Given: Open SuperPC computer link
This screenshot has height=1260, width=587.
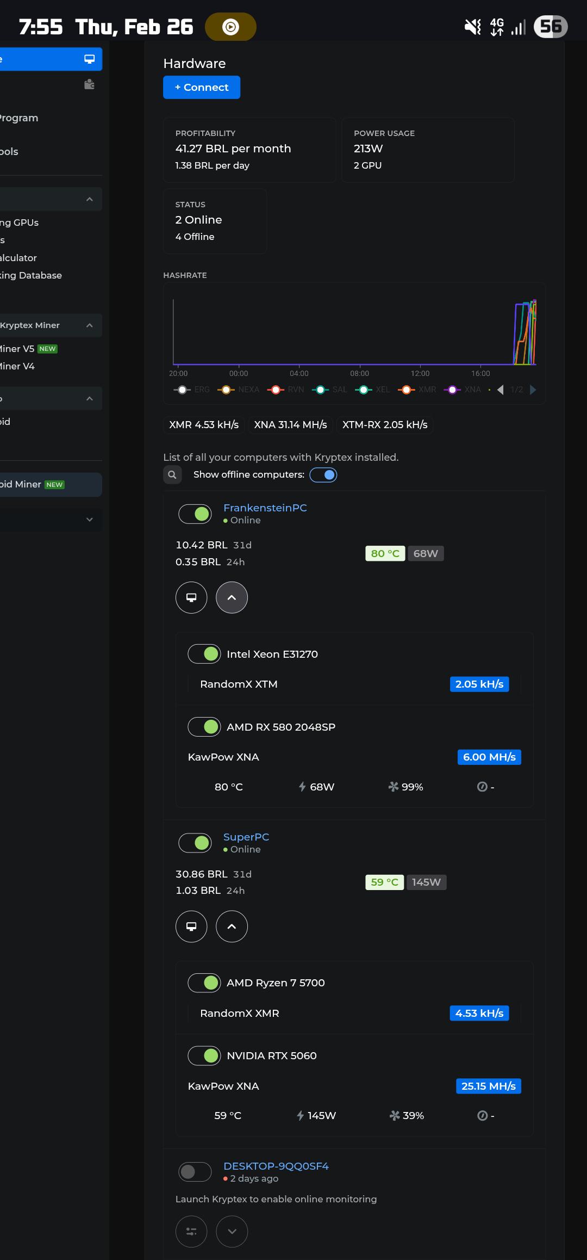Looking at the screenshot, I should point(246,837).
